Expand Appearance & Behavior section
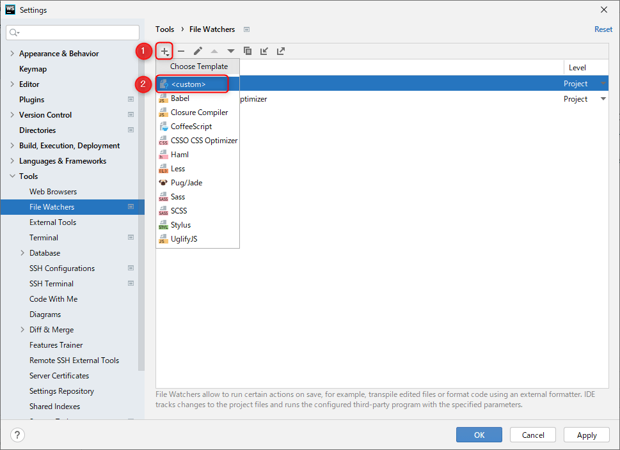620x450 pixels. 12,53
